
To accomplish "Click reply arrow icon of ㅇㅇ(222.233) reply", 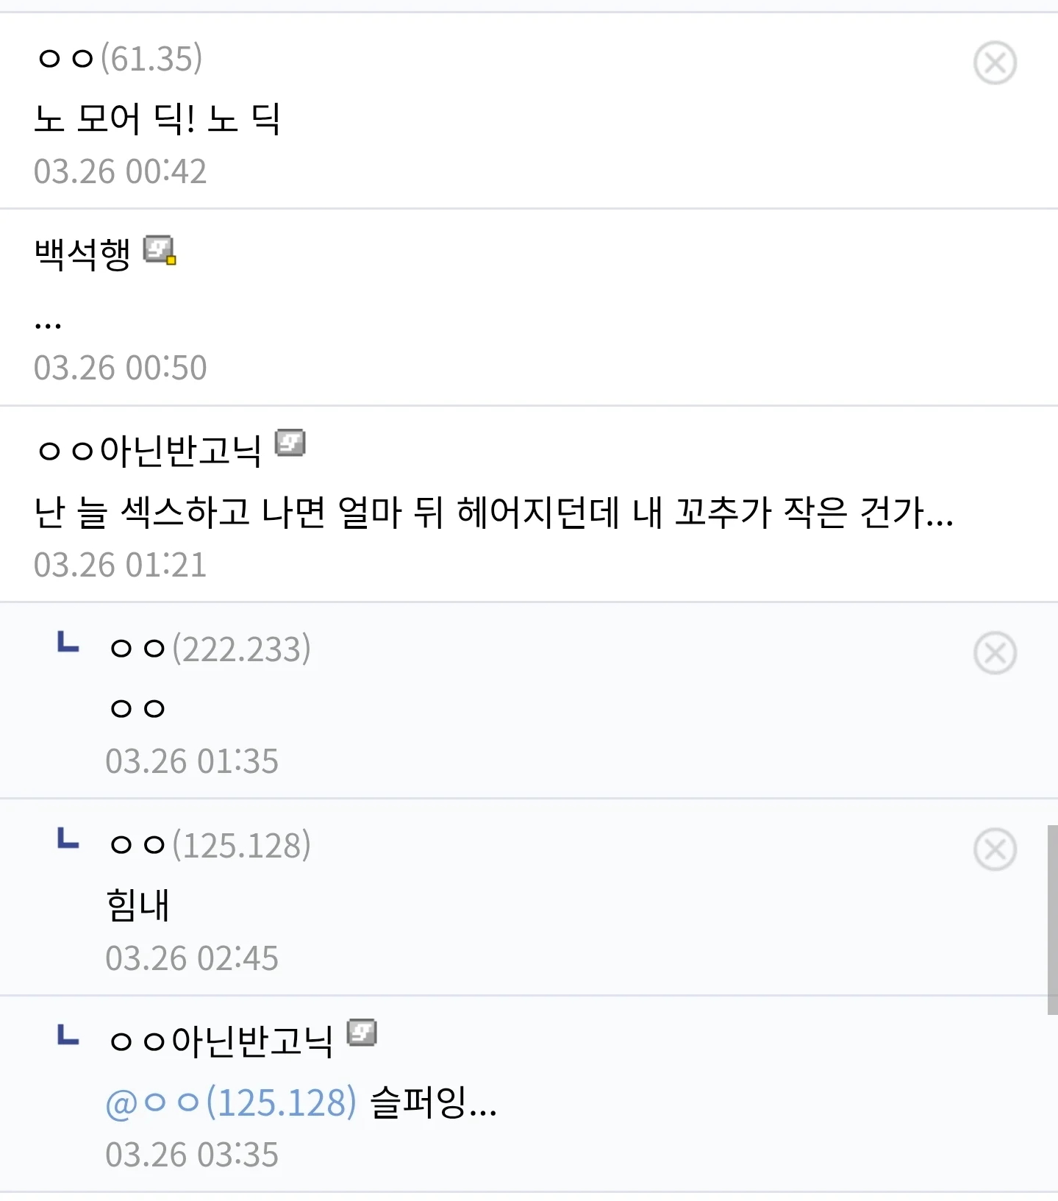I will (x=68, y=643).
